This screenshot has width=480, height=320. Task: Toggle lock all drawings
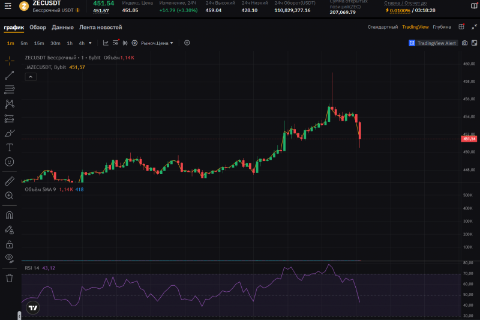click(9, 244)
